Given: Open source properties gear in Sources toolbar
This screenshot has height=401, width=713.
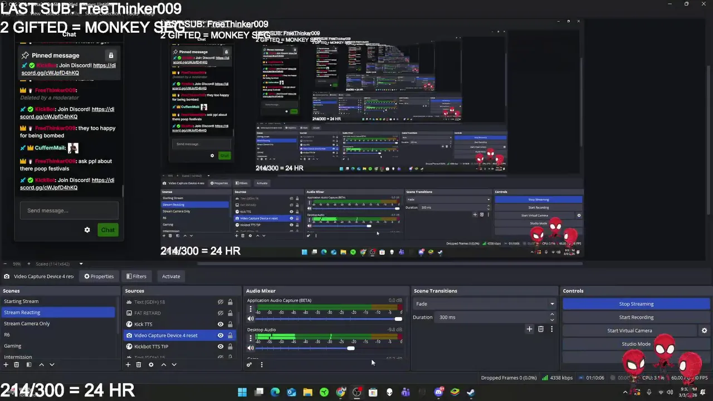Looking at the screenshot, I should (151, 365).
